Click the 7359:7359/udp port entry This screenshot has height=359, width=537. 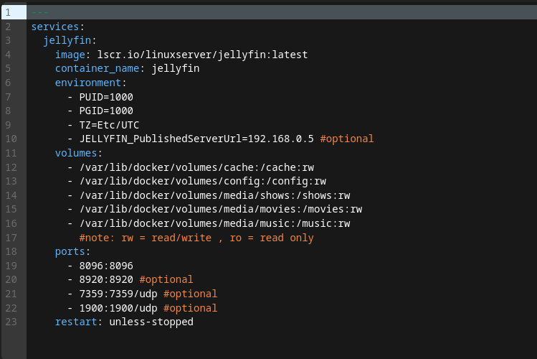[x=118, y=294]
